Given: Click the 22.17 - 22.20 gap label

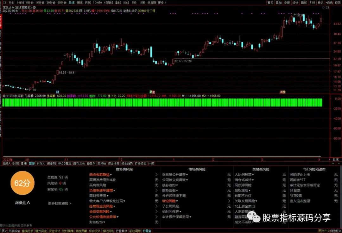Looking at the screenshot, I should (x=183, y=61).
